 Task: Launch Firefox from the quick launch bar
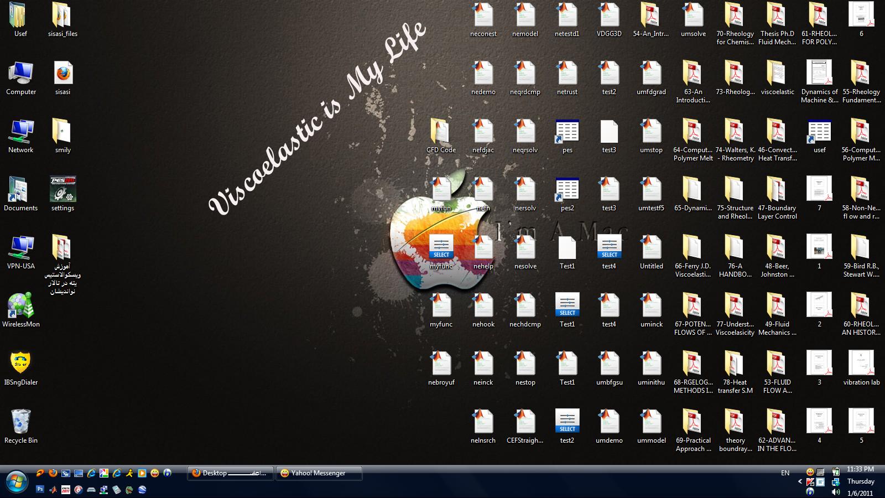53,473
